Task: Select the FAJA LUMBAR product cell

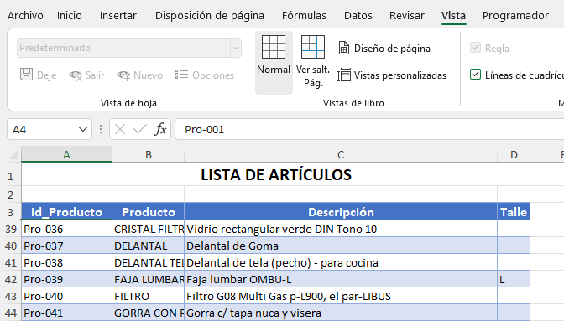Action: coord(149,279)
